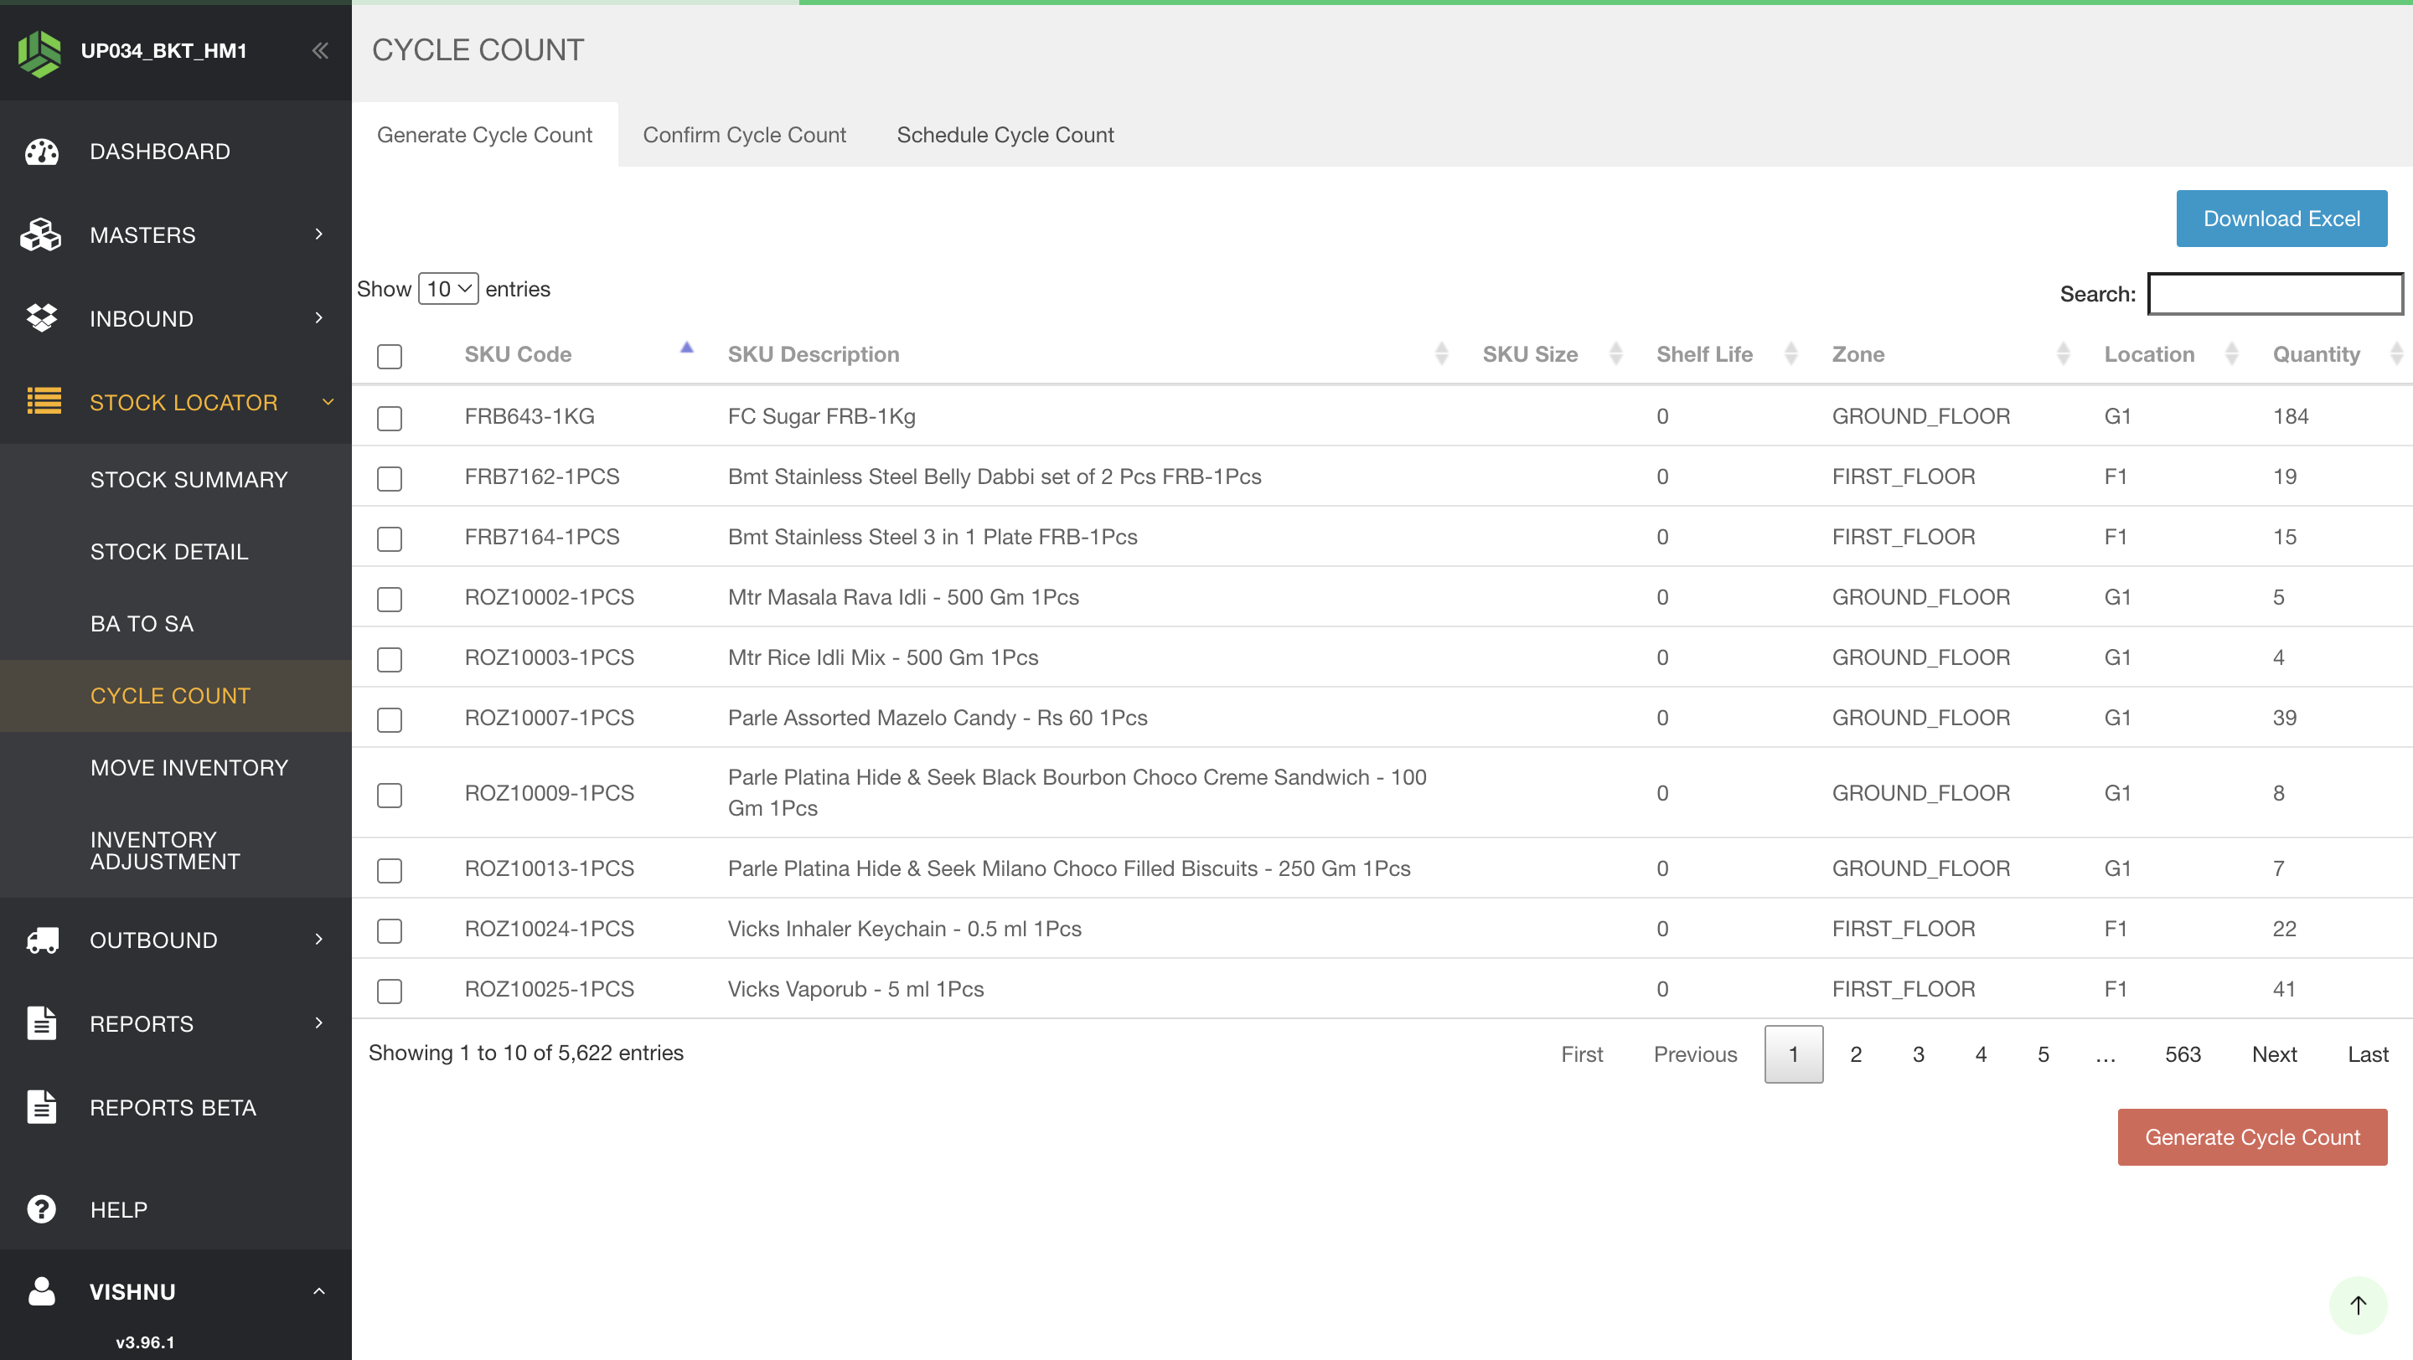Open BA to SA submenu item
Screen dimensions: 2413x1360
pos(175,623)
